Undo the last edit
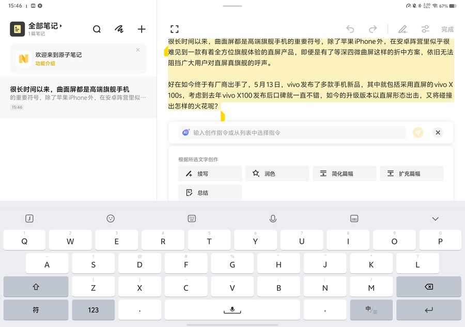This screenshot has height=327, width=465. [350, 29]
